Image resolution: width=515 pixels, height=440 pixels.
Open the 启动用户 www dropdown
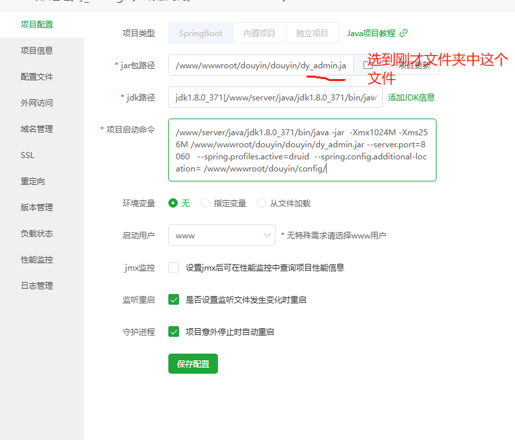click(221, 235)
